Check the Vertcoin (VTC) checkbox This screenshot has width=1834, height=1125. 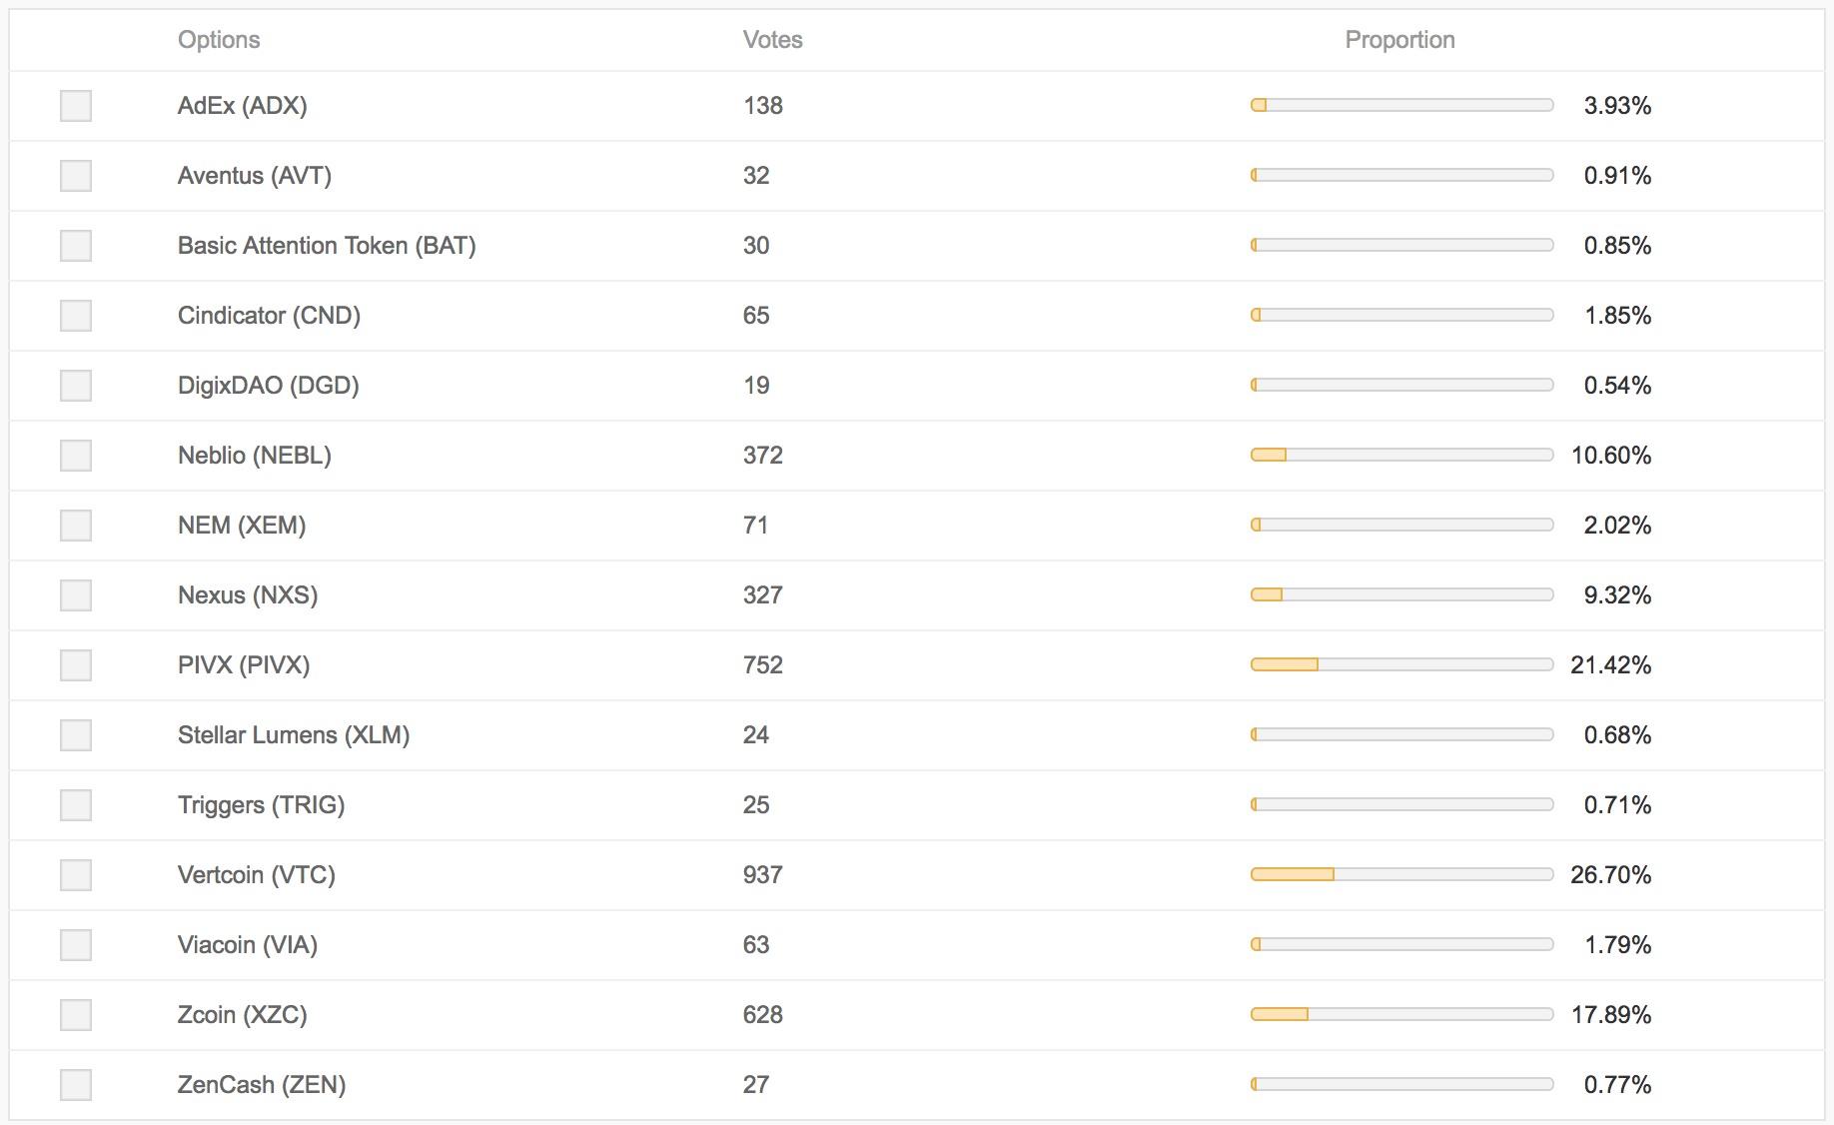coord(76,875)
